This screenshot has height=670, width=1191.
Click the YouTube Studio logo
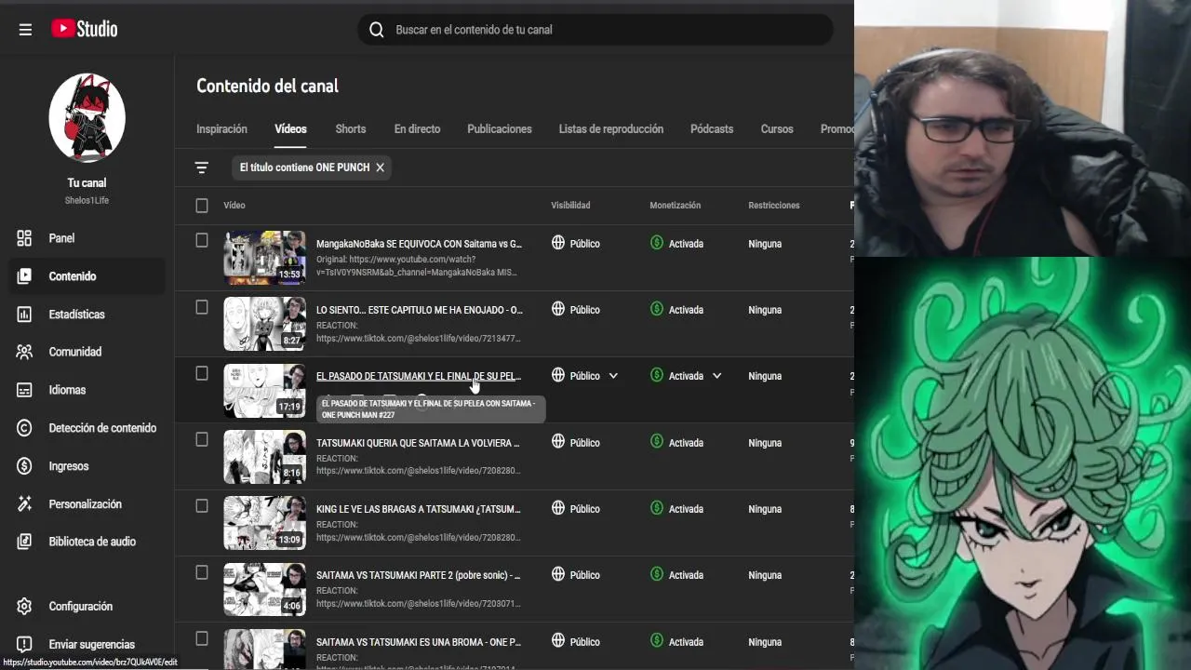pyautogui.click(x=85, y=29)
